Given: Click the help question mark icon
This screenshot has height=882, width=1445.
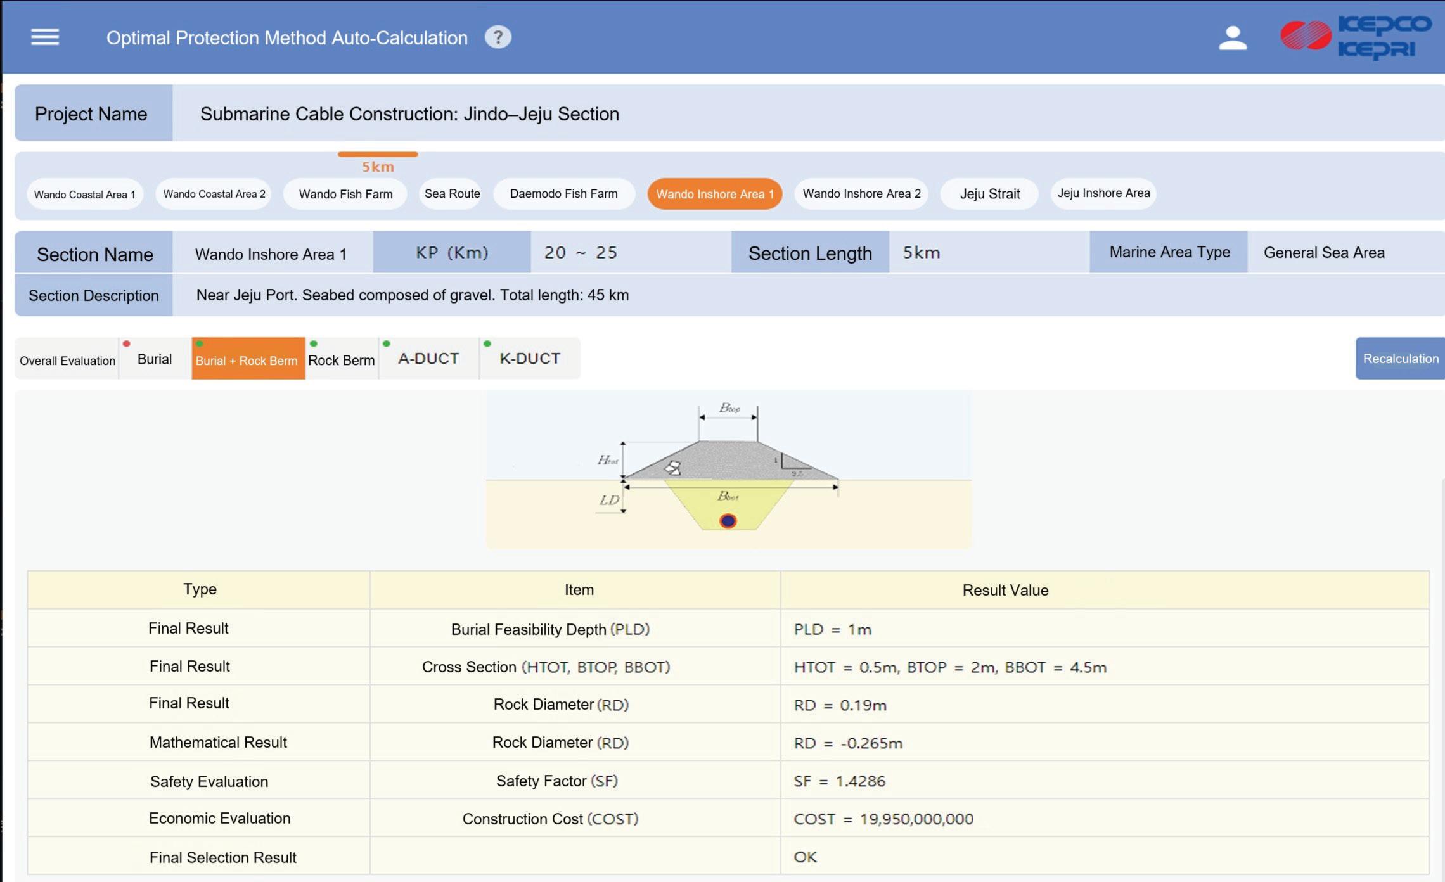Looking at the screenshot, I should click(498, 37).
